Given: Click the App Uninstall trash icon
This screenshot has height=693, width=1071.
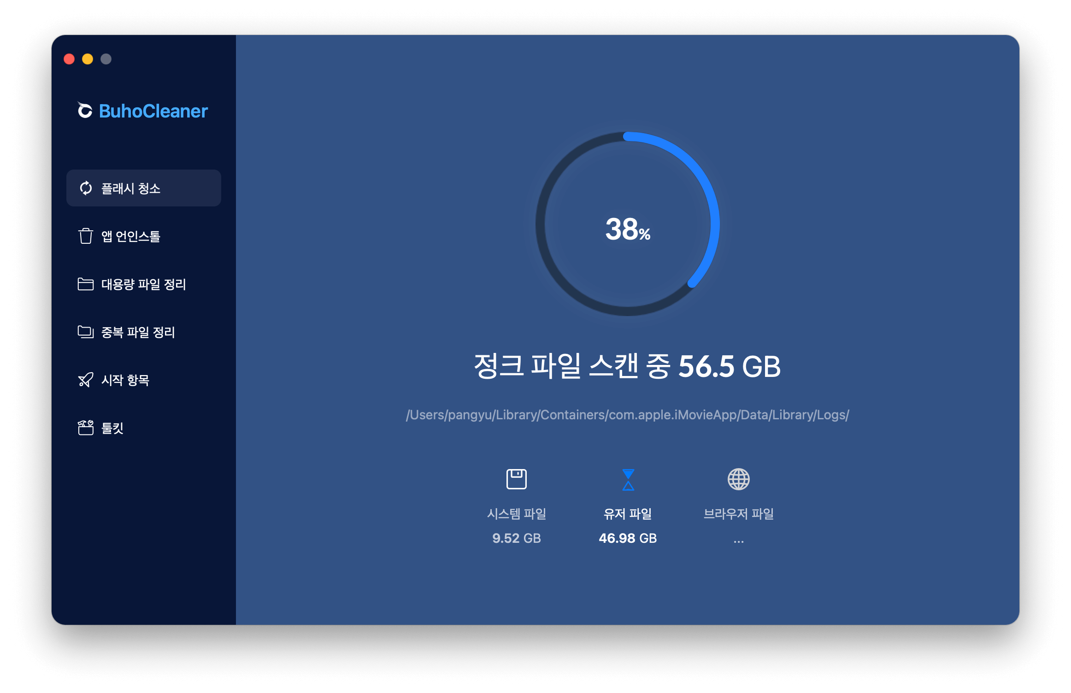Looking at the screenshot, I should tap(86, 236).
